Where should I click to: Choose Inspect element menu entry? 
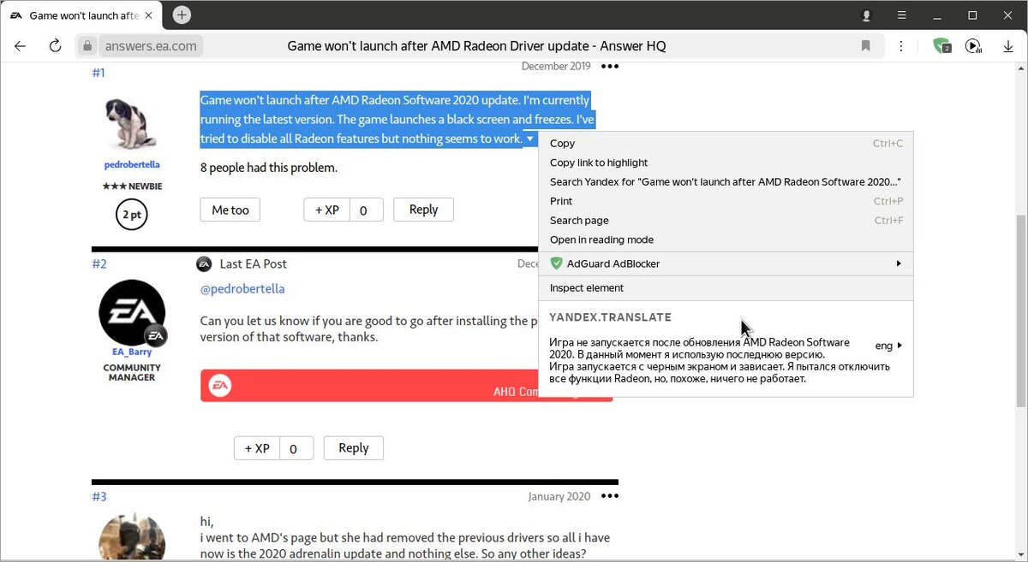point(726,288)
